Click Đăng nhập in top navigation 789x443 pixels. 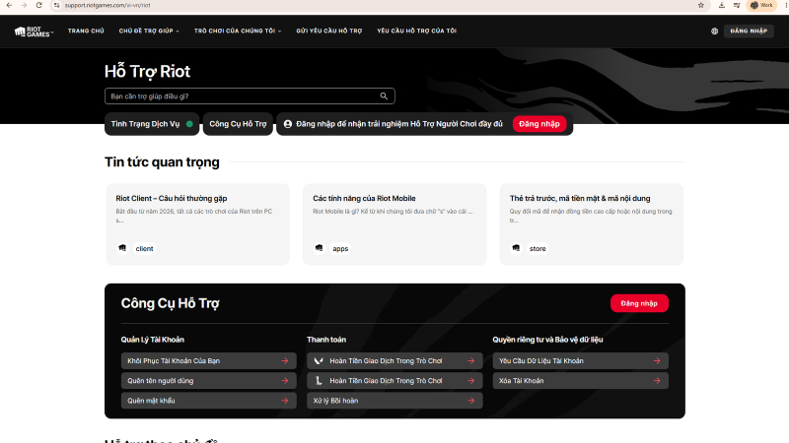click(749, 32)
